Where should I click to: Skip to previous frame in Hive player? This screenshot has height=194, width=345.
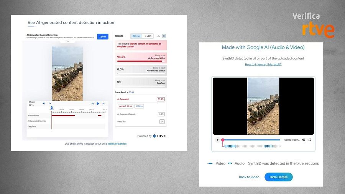[x=92, y=103]
